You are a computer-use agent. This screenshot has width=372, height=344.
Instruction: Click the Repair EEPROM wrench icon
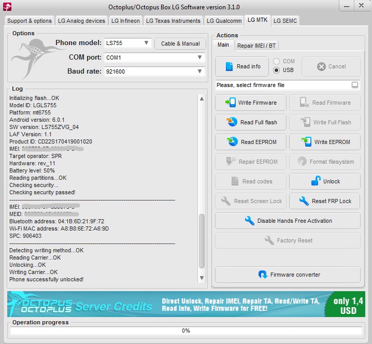(231, 161)
